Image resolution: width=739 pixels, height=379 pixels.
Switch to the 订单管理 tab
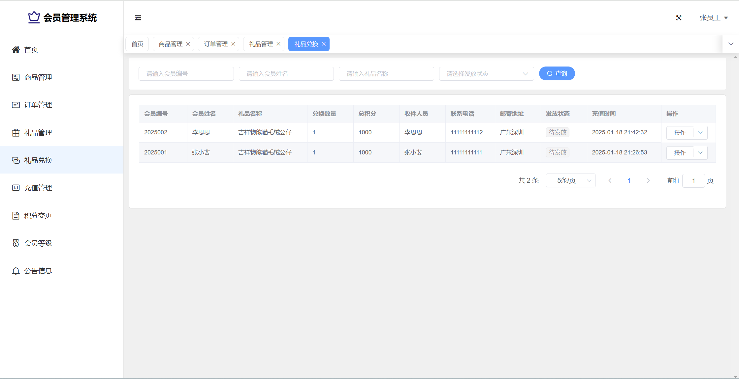[216, 44]
